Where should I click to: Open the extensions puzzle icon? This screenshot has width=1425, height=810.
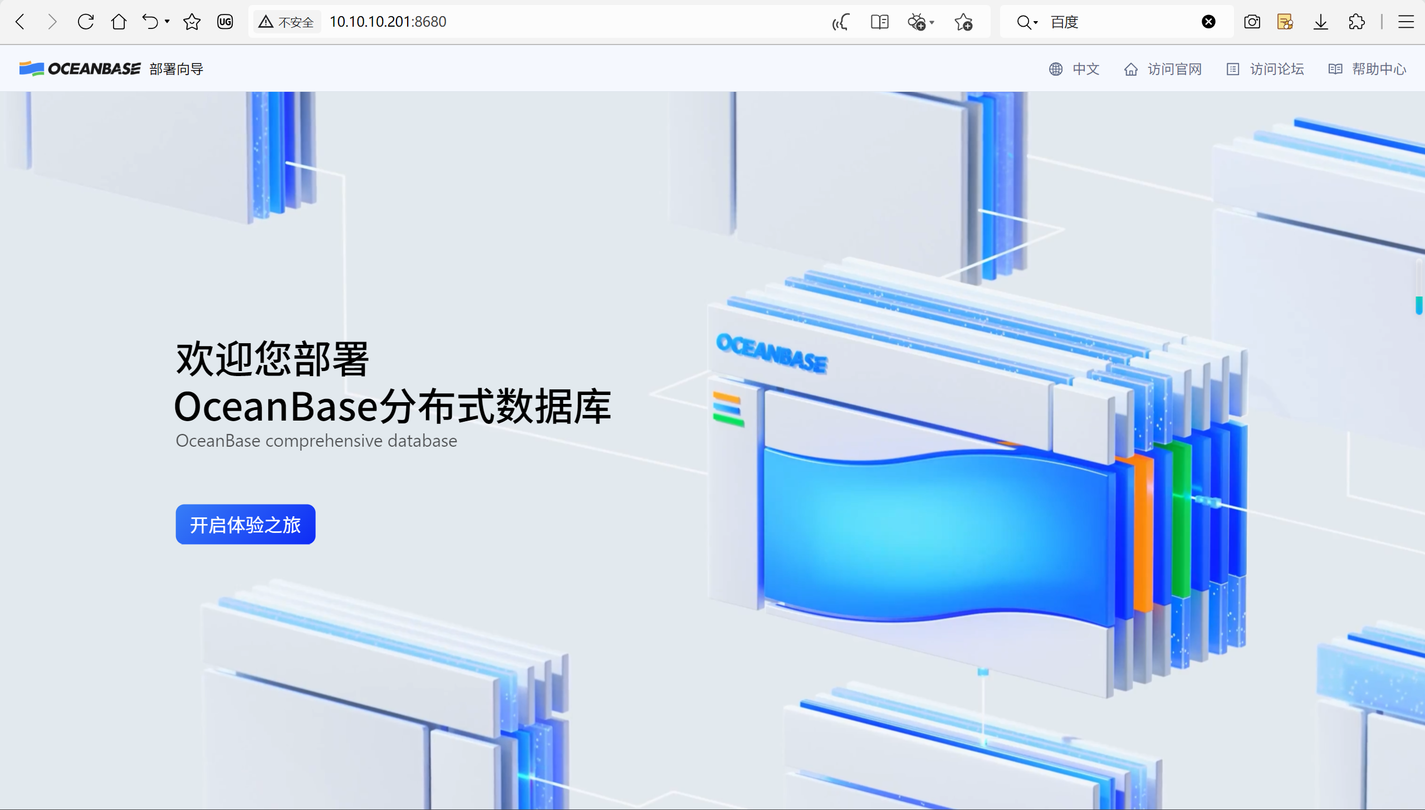coord(1357,22)
